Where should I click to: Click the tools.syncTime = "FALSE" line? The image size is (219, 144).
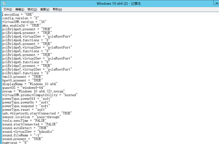click(24, 121)
